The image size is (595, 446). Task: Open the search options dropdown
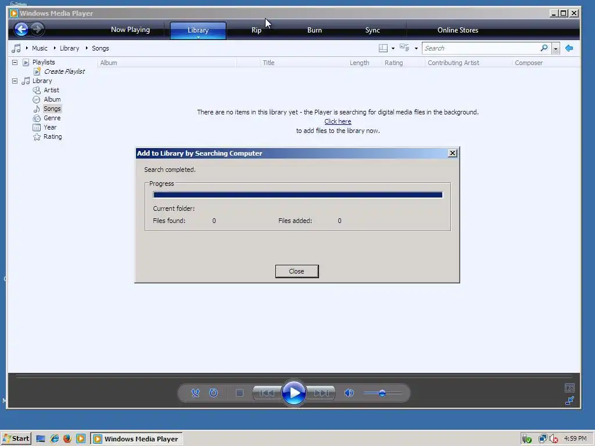[555, 49]
